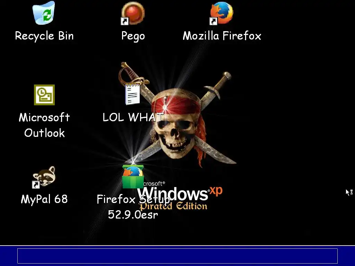Screen dimensions: 355x266
Task: Select the Microsoft Outlook icon
Action: pos(44,95)
